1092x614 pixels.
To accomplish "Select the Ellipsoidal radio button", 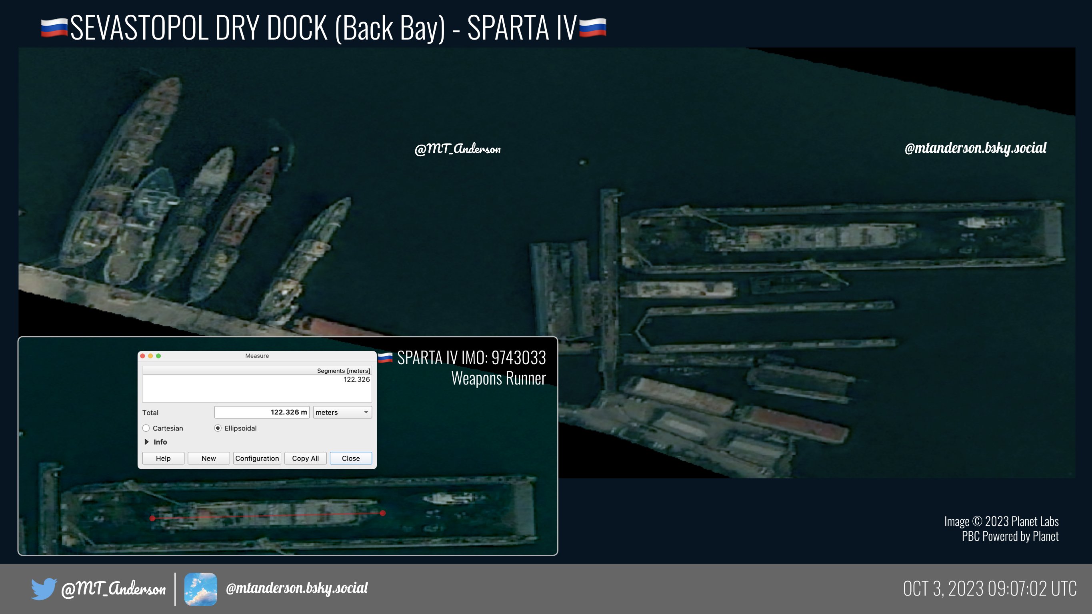I will 218,428.
